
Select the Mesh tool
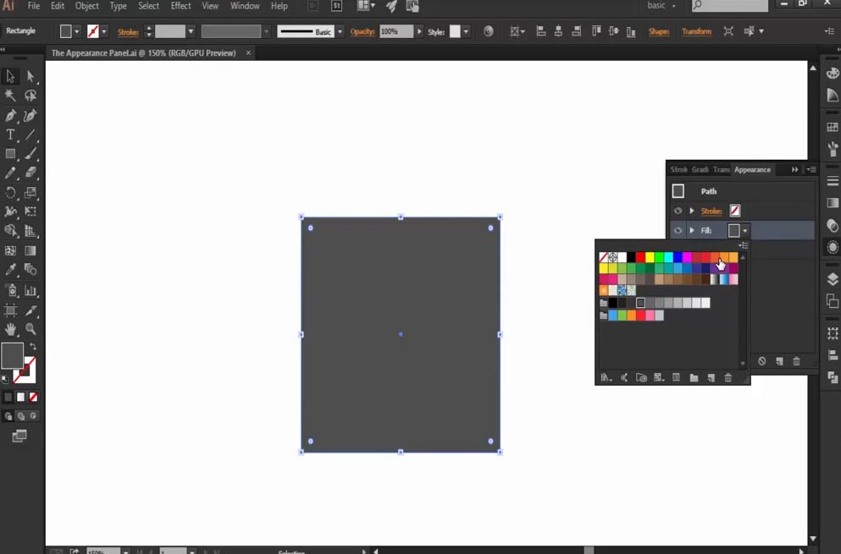point(10,250)
